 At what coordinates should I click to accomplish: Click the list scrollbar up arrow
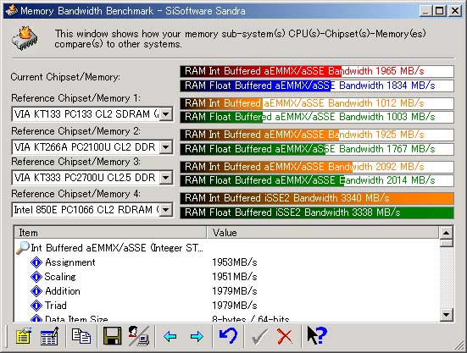pyautogui.click(x=446, y=233)
